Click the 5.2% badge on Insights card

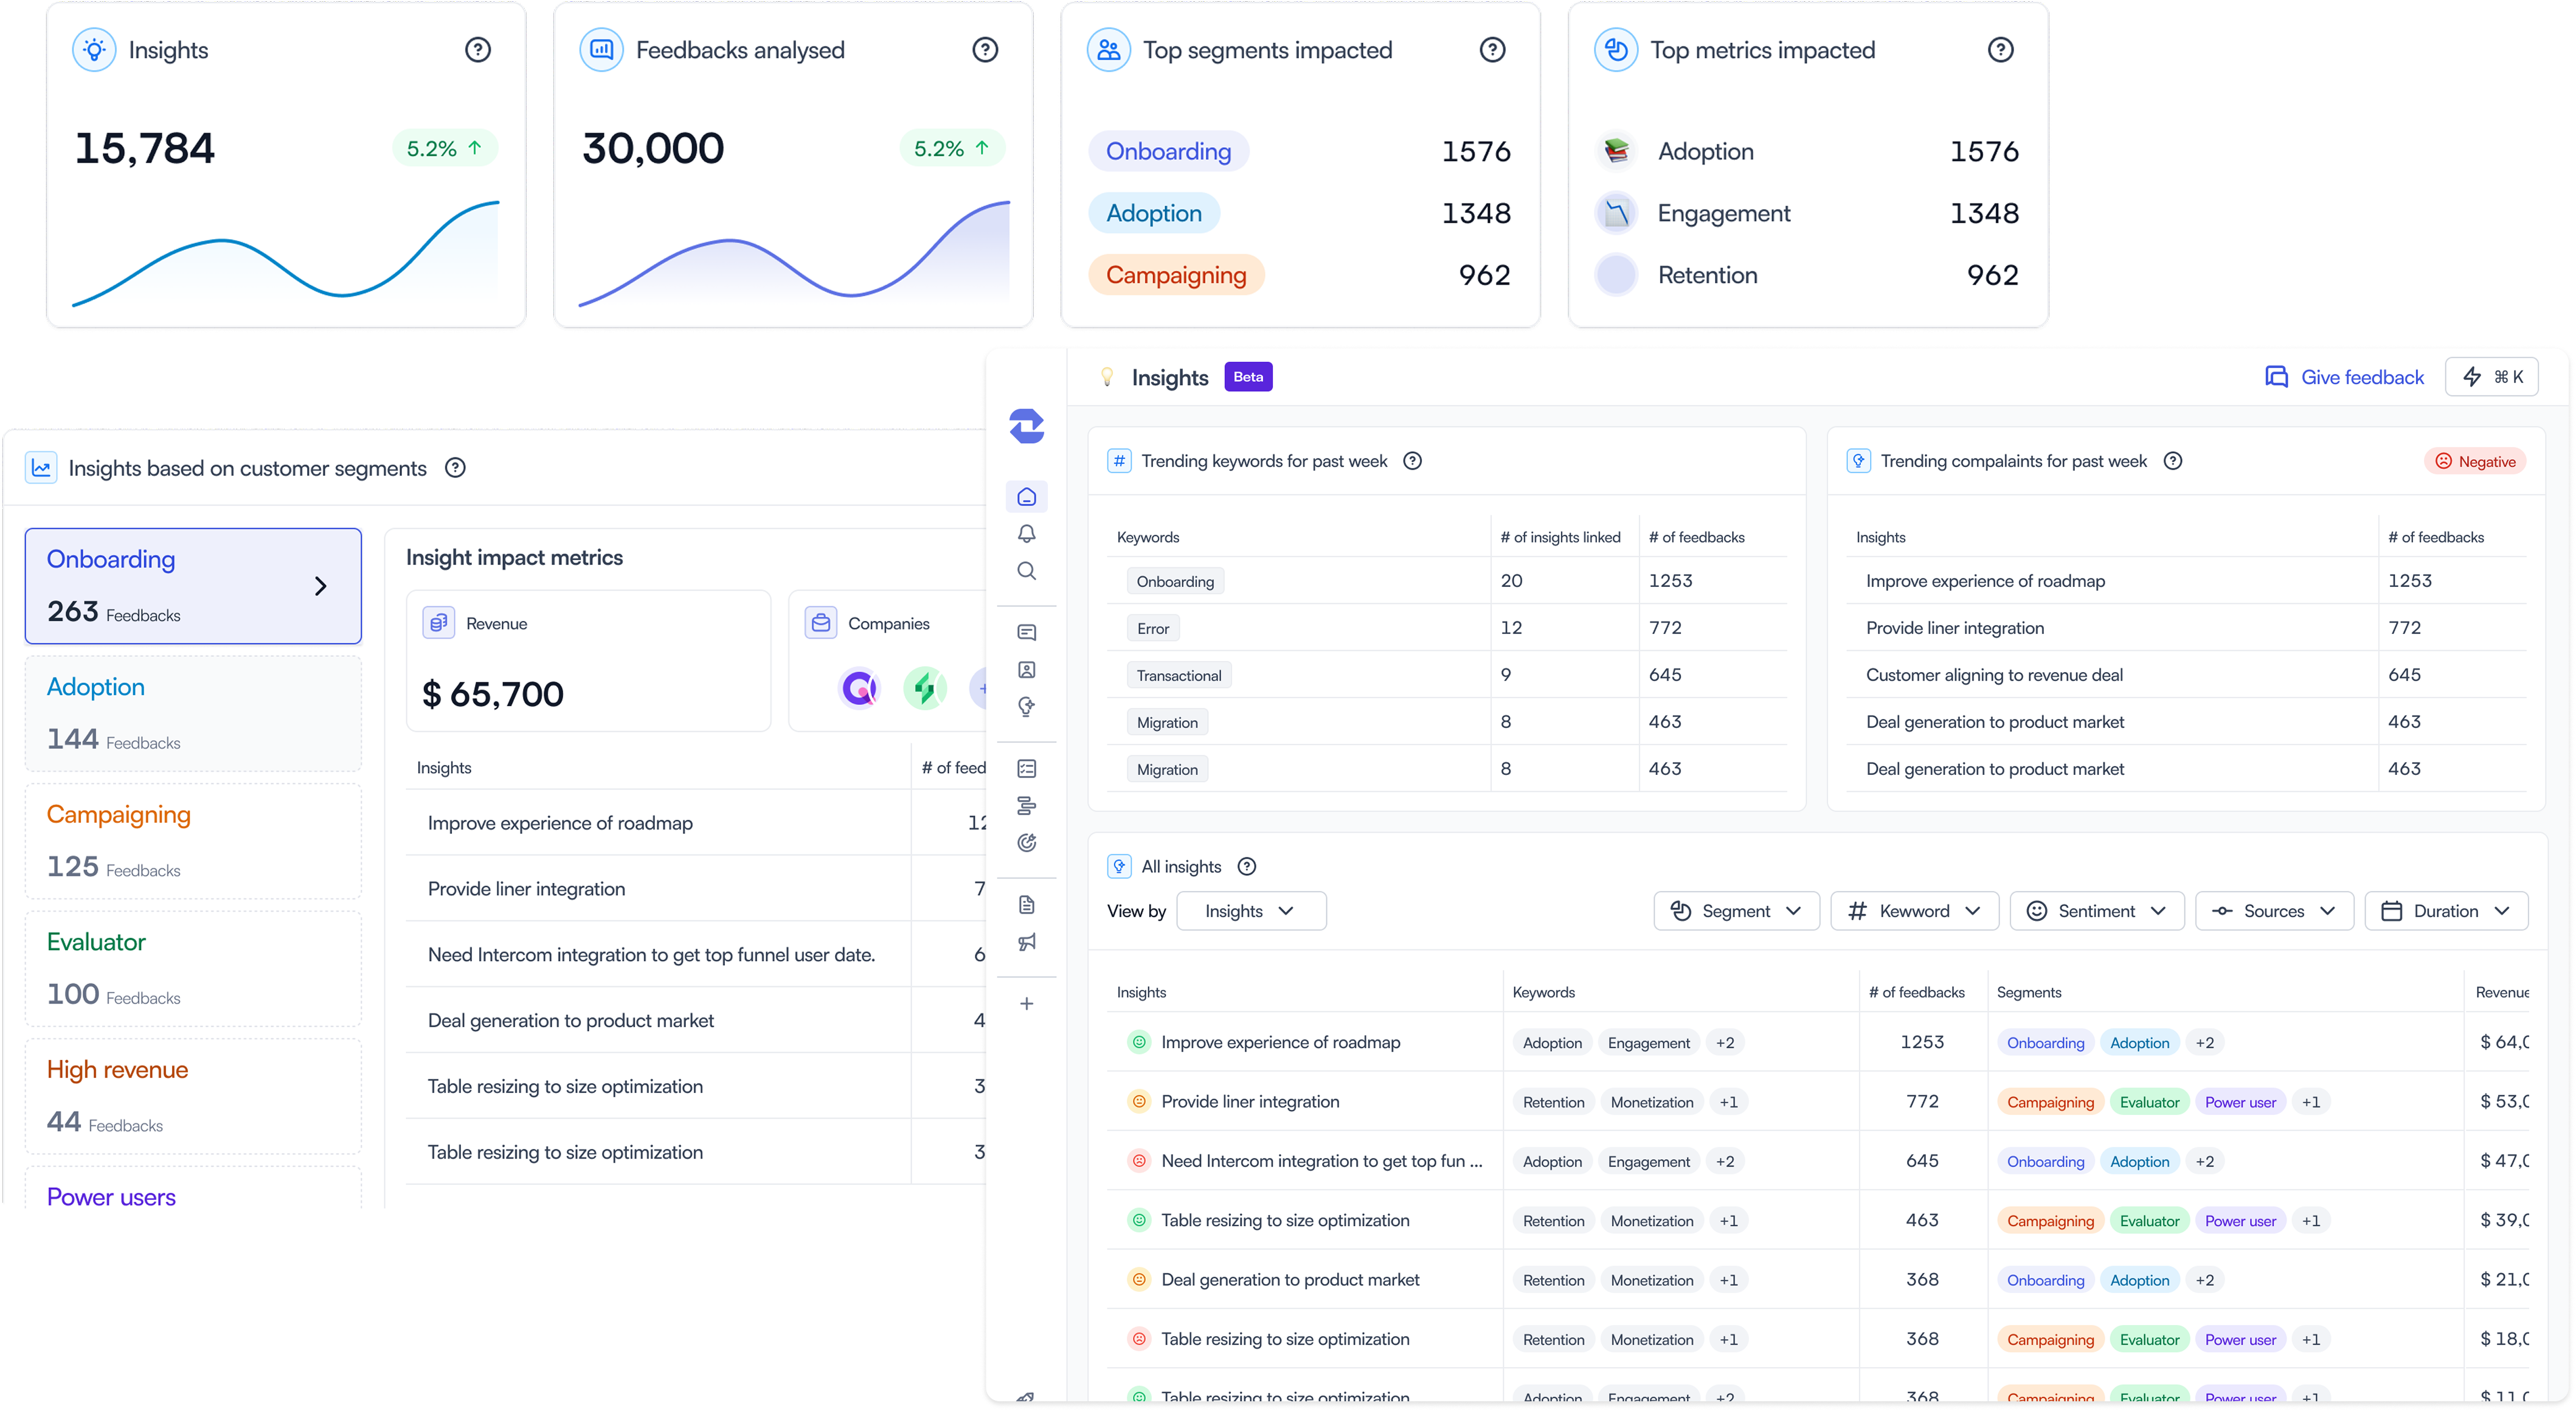pos(444,148)
